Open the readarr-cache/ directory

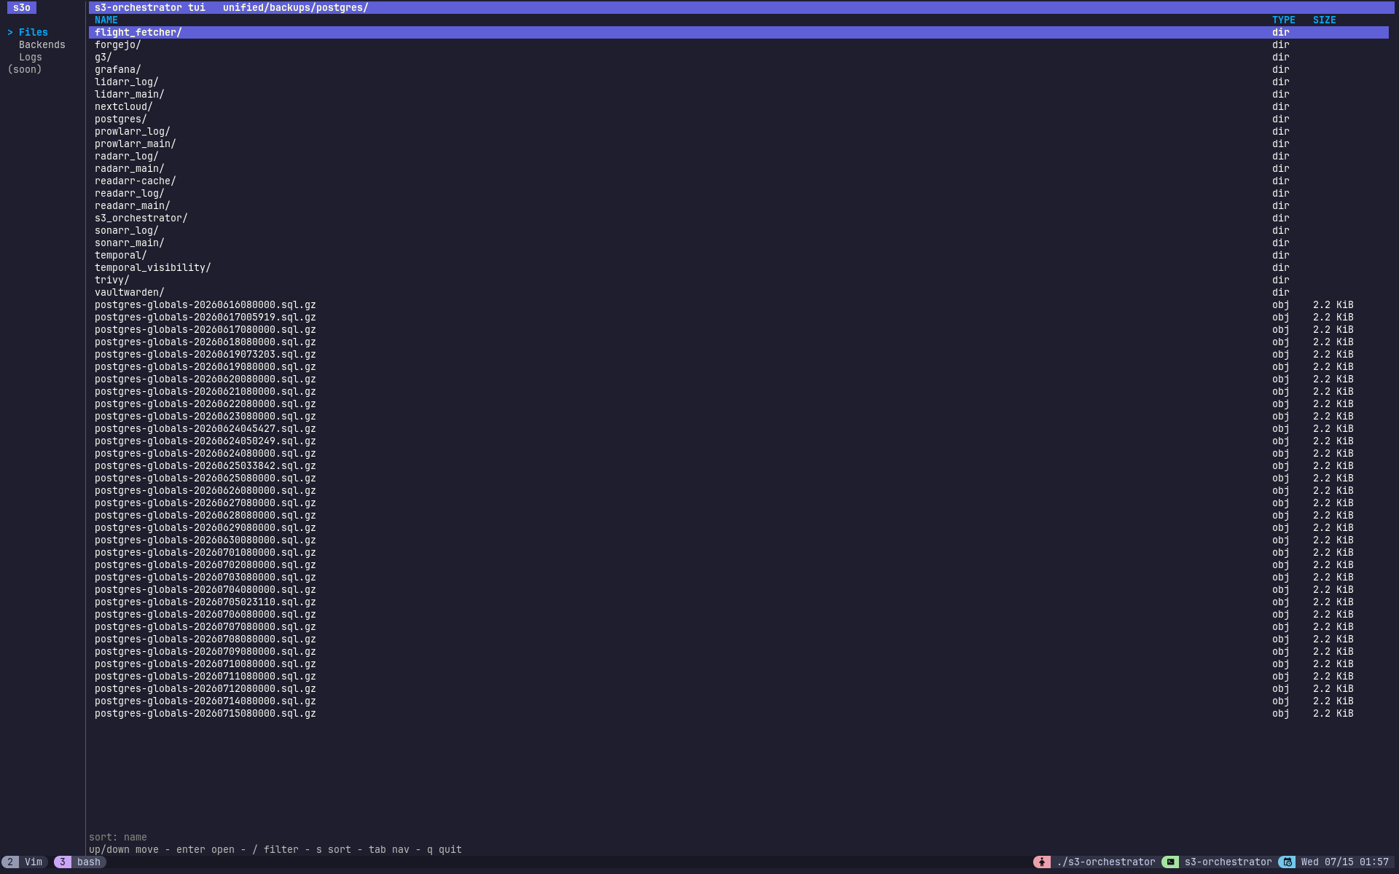[738, 181]
